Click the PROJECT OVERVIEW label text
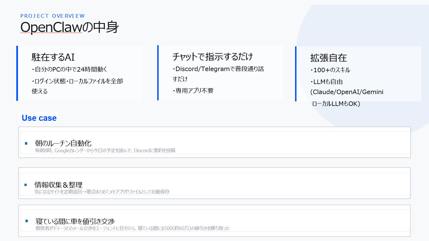This screenshot has height=241, width=429. pos(52,16)
